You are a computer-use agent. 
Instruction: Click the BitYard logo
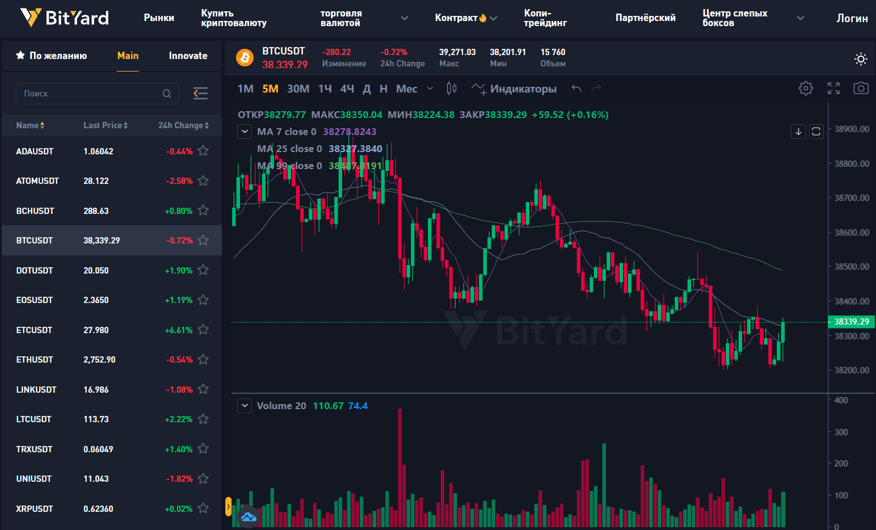pyautogui.click(x=64, y=18)
